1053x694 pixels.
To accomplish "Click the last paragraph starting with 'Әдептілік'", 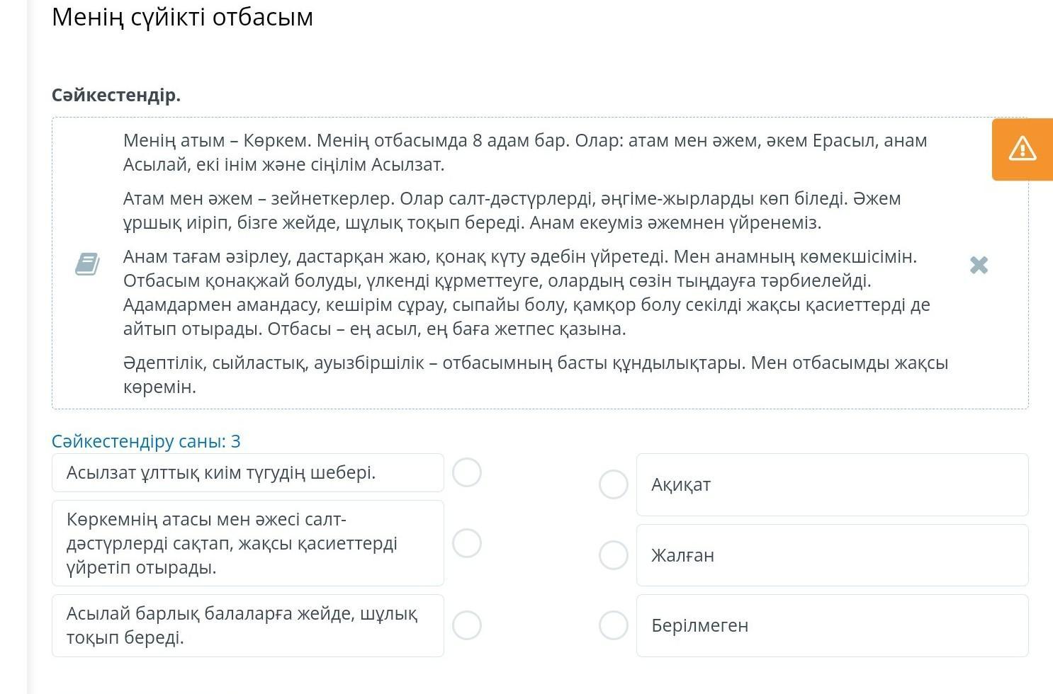I will point(536,375).
